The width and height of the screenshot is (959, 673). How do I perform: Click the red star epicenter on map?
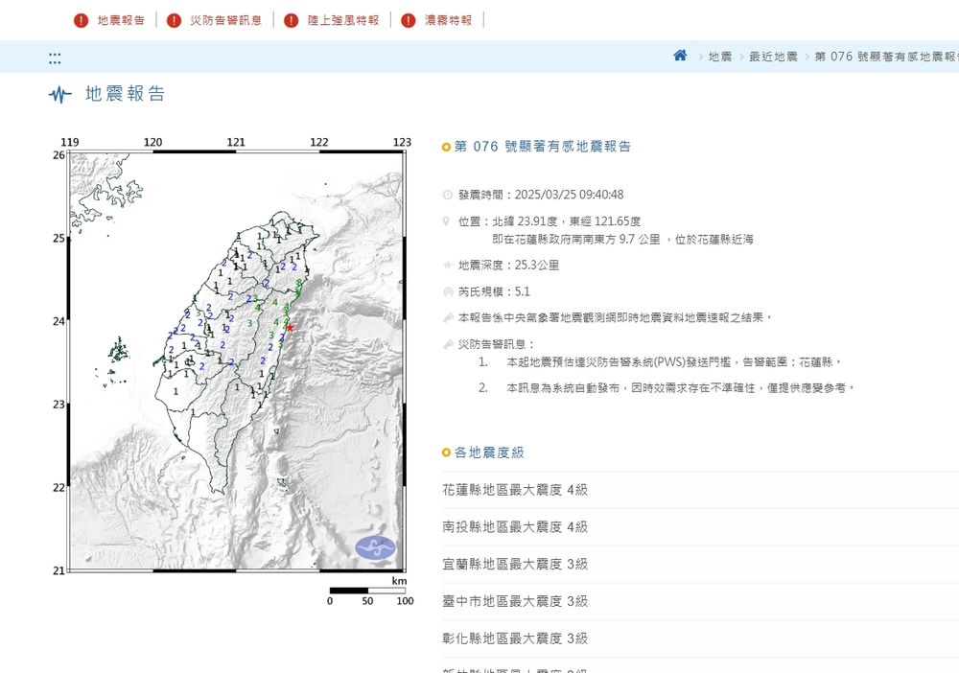(x=291, y=327)
